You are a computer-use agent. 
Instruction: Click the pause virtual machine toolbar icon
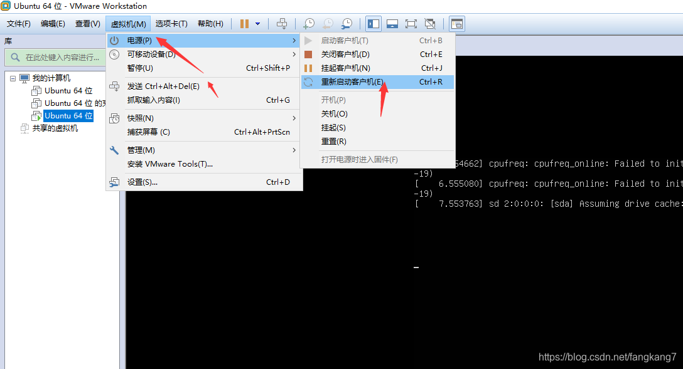pyautogui.click(x=244, y=23)
